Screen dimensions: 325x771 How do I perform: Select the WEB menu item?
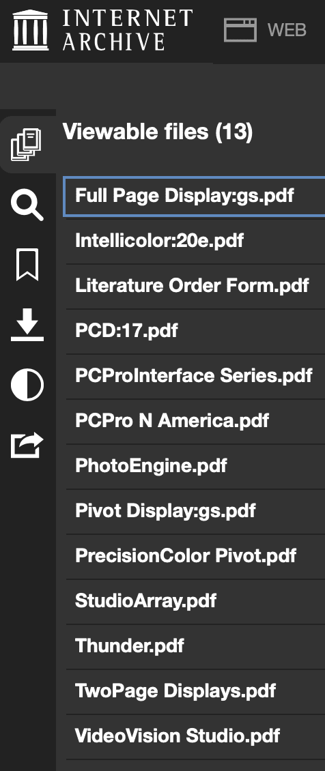click(x=287, y=30)
